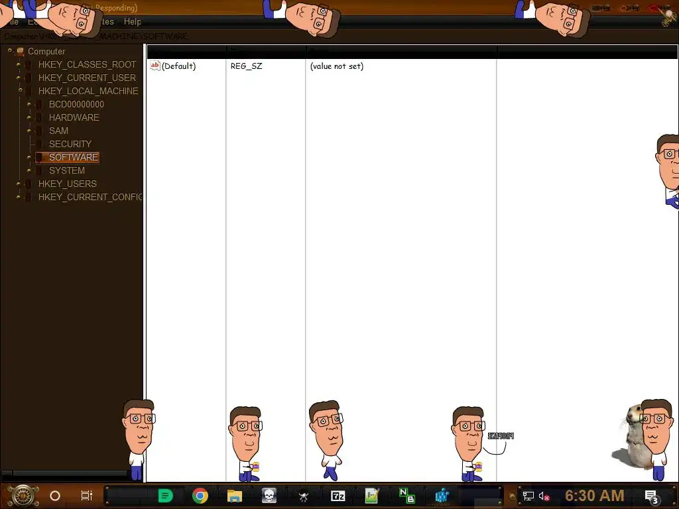
Task: Select the SECURITY key
Action: tap(70, 144)
